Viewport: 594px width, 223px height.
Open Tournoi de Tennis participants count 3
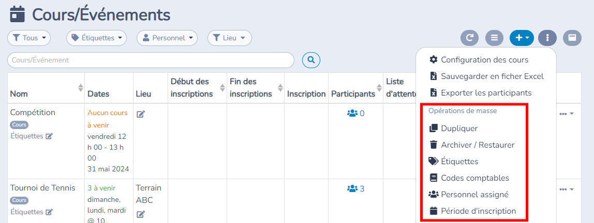pos(355,188)
